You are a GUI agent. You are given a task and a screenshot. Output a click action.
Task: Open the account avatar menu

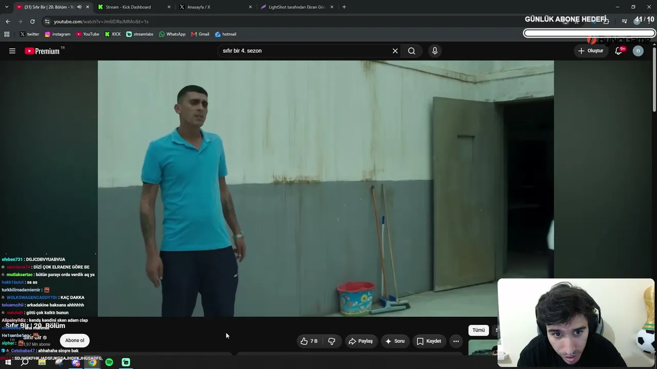(x=638, y=51)
